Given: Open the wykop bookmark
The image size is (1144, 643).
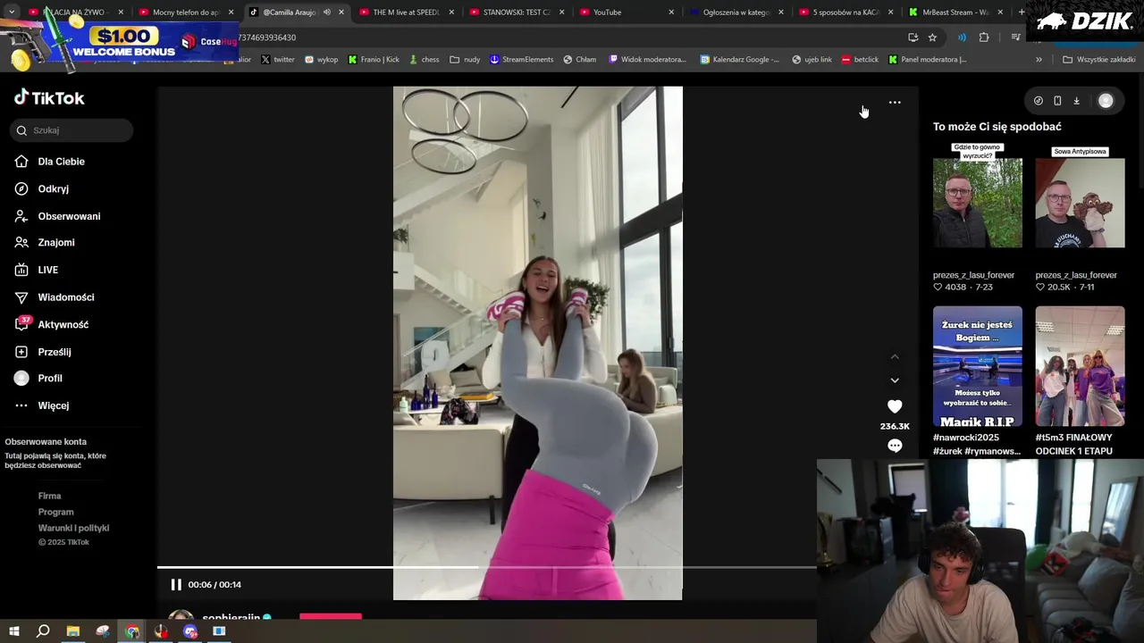Looking at the screenshot, I should (321, 60).
